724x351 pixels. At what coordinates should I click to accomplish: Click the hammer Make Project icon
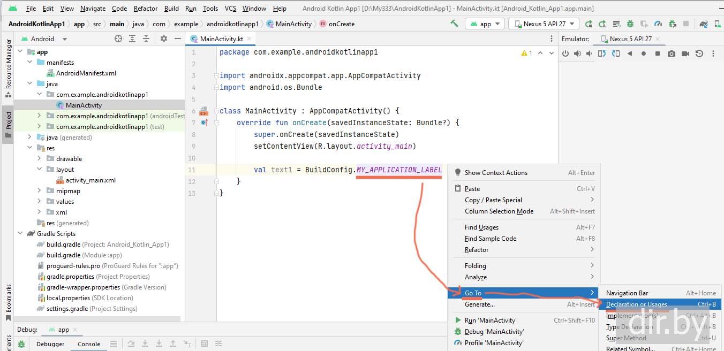point(454,24)
